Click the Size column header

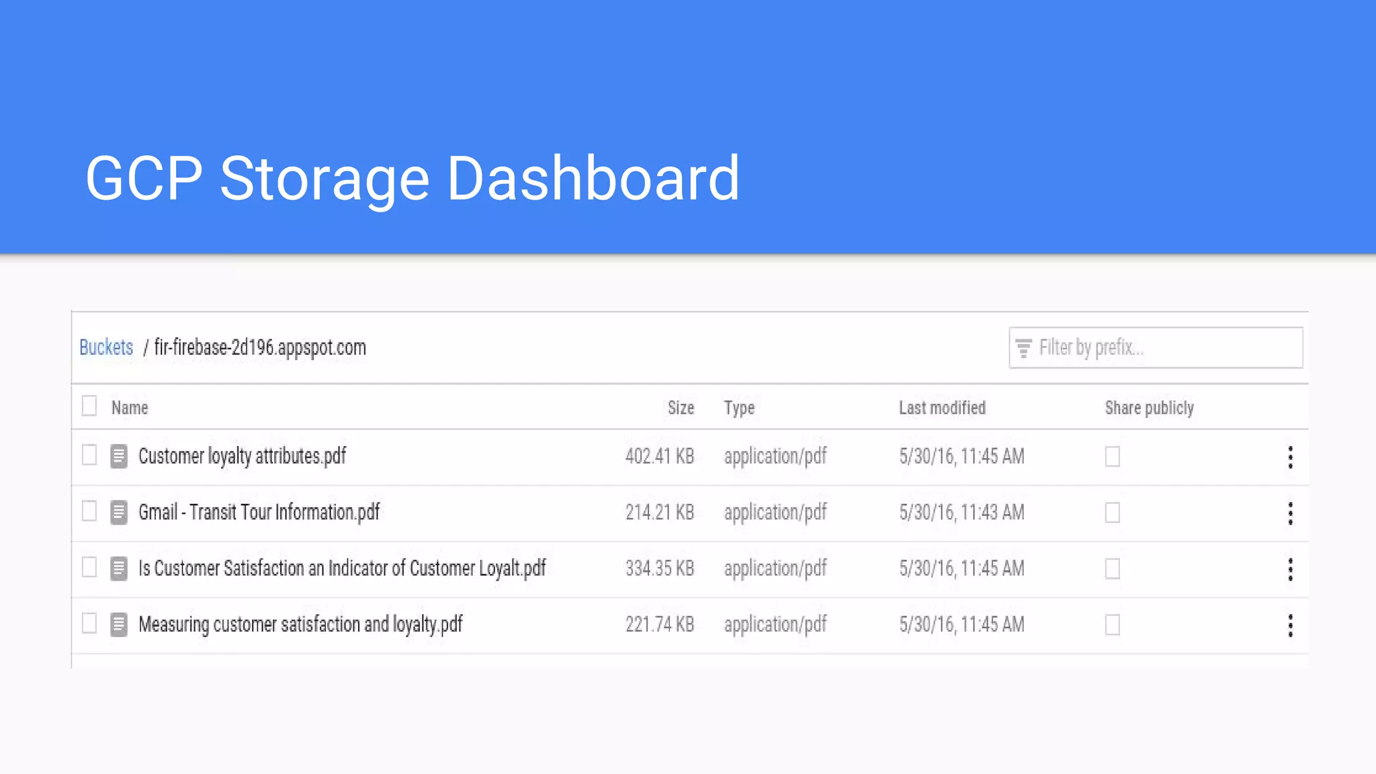[681, 408]
